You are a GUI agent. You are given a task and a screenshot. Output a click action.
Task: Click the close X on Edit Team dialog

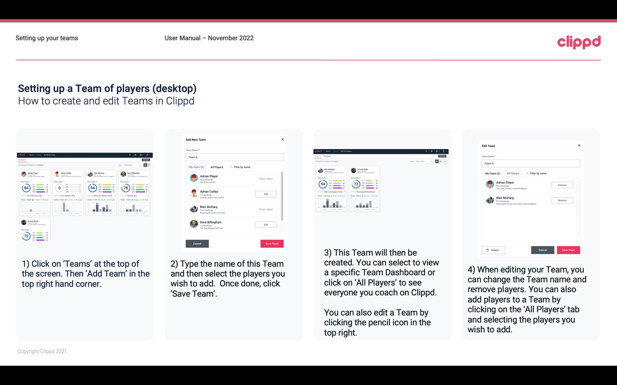[x=579, y=146]
